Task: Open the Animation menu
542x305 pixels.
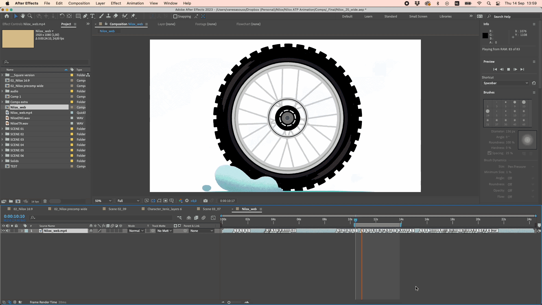Action: click(x=135, y=3)
